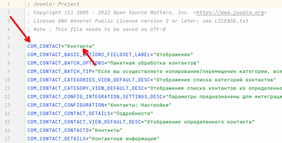
Task: Place cursor in COM_CONTACT key on line 6
Action: [44, 46]
